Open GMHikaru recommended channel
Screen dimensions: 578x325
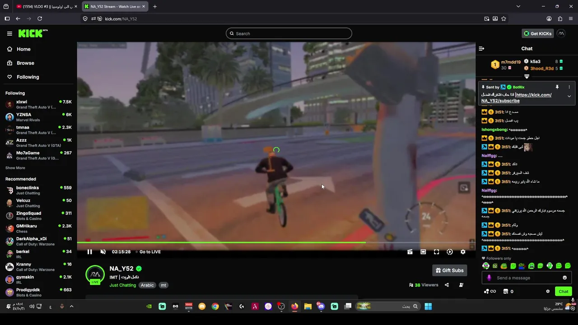coord(38,228)
